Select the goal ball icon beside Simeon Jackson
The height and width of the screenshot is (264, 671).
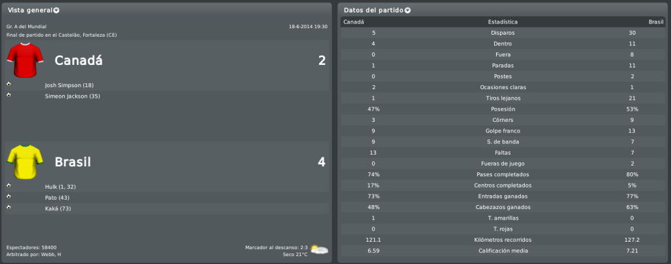pos(9,95)
